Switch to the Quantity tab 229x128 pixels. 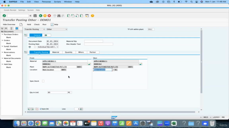tap(69, 52)
